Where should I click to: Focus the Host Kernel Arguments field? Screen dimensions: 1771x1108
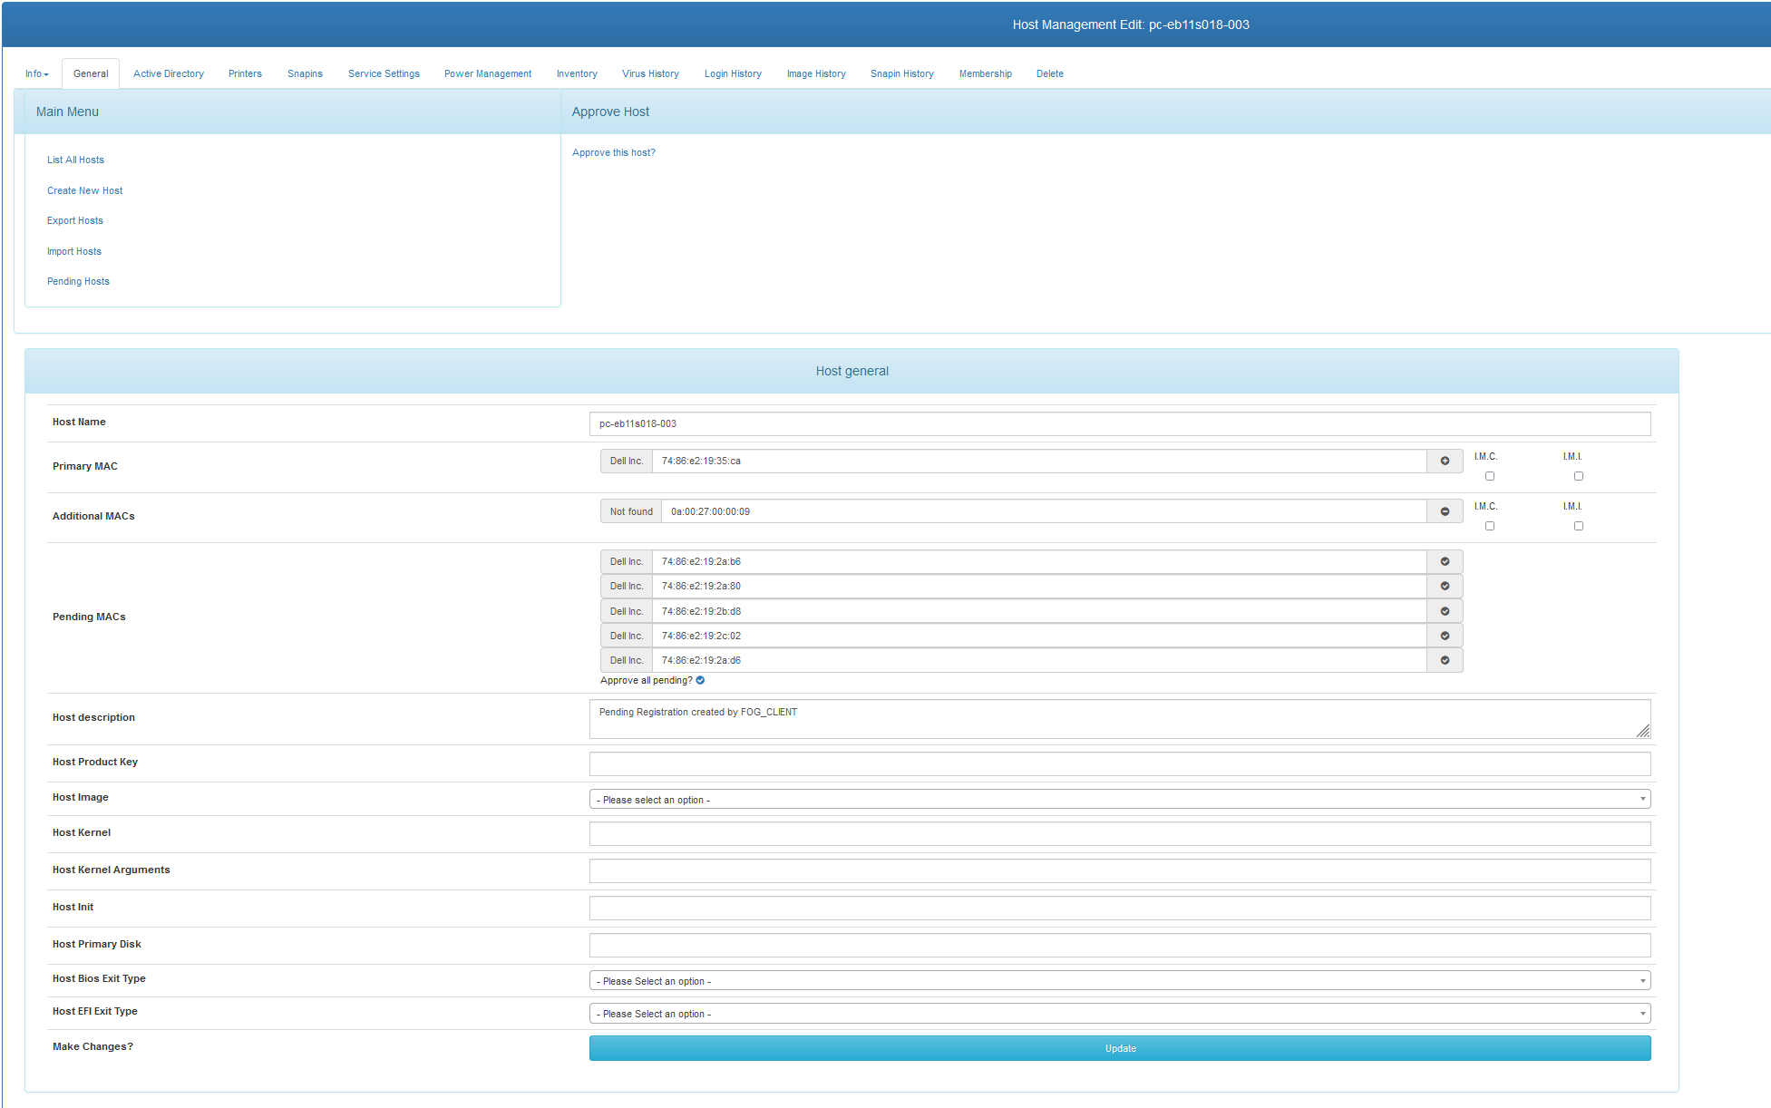pos(1120,871)
